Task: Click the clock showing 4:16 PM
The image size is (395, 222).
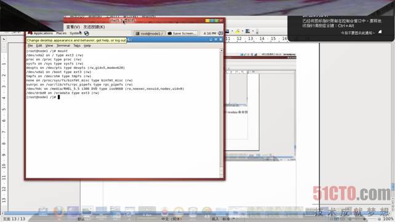Action: (210, 33)
